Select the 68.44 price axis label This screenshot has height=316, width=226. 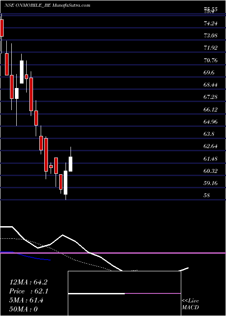coord(211,85)
